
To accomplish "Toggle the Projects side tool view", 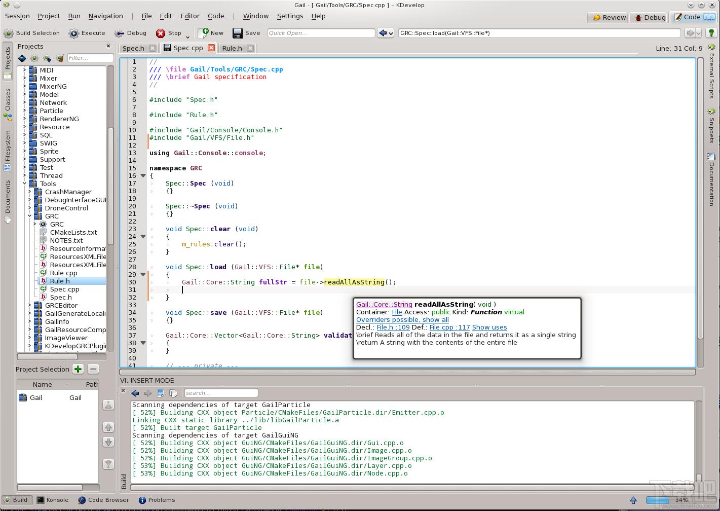I will coord(8,61).
